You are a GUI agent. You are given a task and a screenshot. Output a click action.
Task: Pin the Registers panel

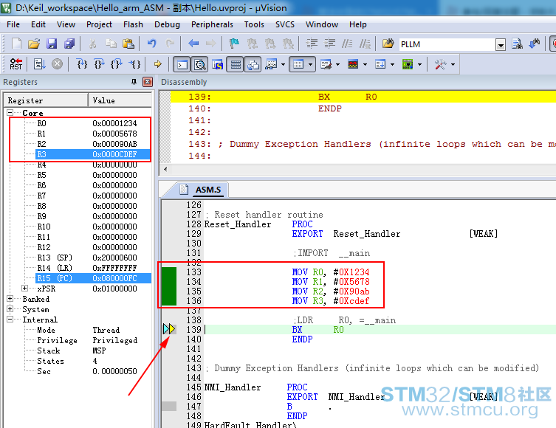pyautogui.click(x=134, y=82)
